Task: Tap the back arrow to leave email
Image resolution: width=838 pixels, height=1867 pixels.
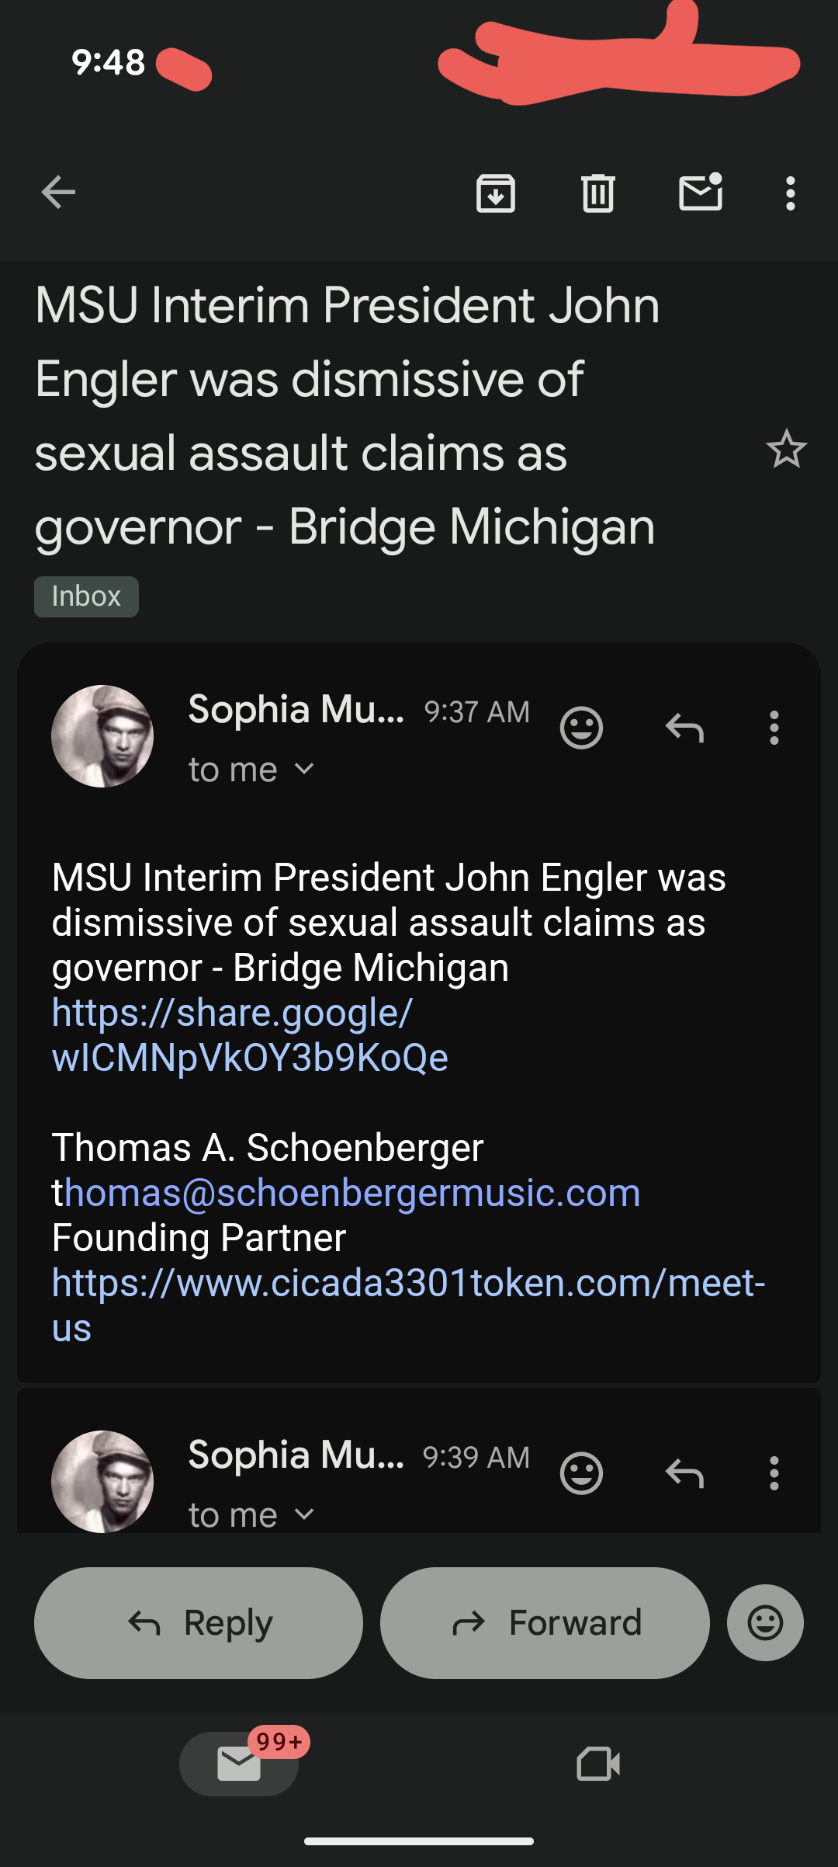Action: pyautogui.click(x=58, y=193)
